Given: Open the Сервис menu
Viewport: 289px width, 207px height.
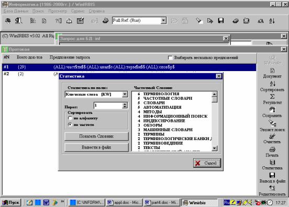Looking at the screenshot, I should point(78,11).
